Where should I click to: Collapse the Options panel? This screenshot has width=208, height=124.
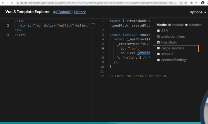[198, 12]
